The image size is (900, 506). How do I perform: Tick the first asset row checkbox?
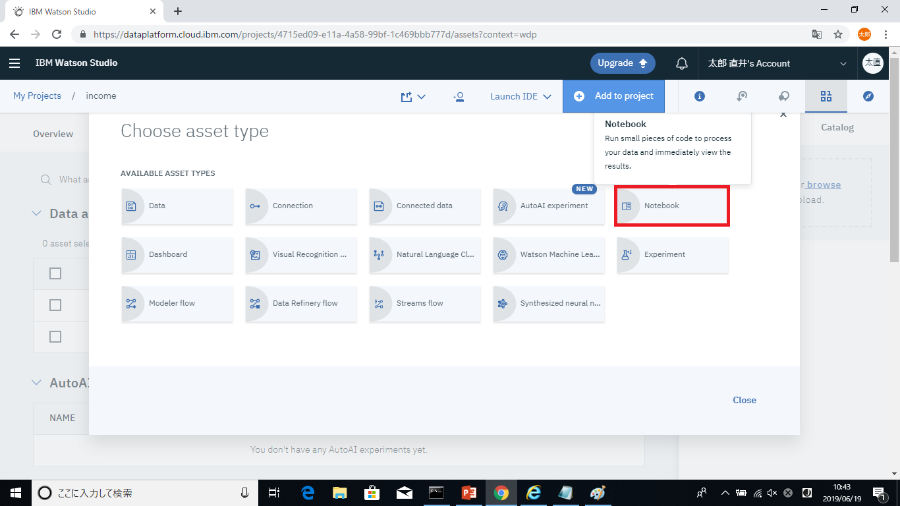pos(55,273)
